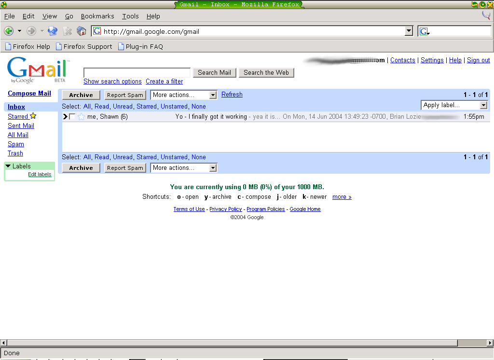Click the Reload page icon
The image size is (494, 360).
pos(53,31)
